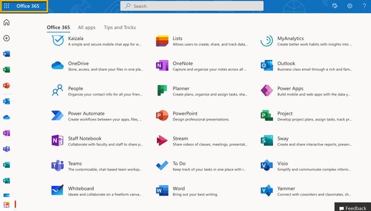Image resolution: width=371 pixels, height=211 pixels.
Task: Launch the Teams icon in app grid
Action: coord(57,166)
